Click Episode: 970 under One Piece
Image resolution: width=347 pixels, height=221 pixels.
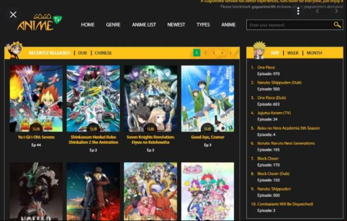[268, 74]
